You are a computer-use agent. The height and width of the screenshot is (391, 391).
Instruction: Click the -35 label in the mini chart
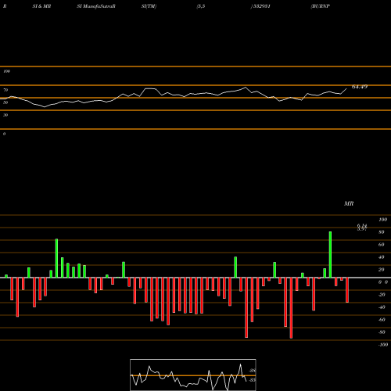pyautogui.click(x=253, y=380)
